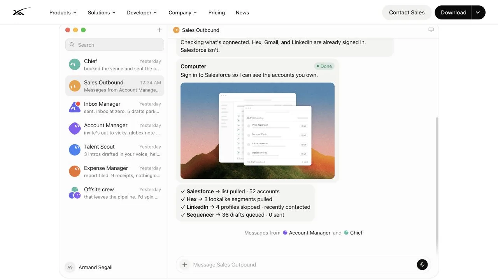Image resolution: width=498 pixels, height=280 pixels.
Task: Select the Expense Manager conversation
Action: 115,171
